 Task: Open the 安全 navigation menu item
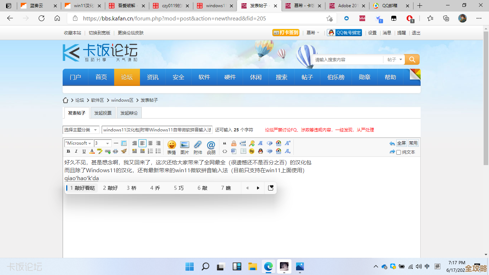[178, 77]
